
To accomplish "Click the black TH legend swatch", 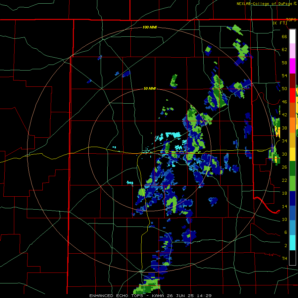I will click(292, 258).
